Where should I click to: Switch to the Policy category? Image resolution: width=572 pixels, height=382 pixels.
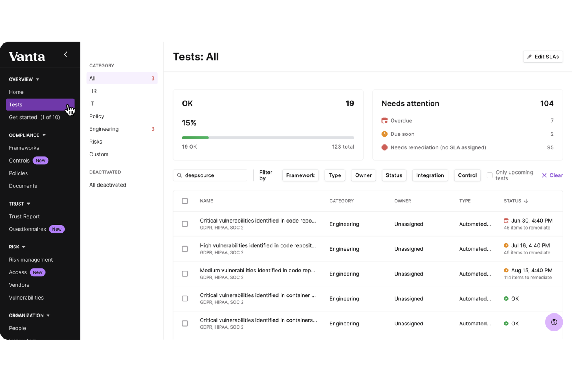pyautogui.click(x=96, y=116)
